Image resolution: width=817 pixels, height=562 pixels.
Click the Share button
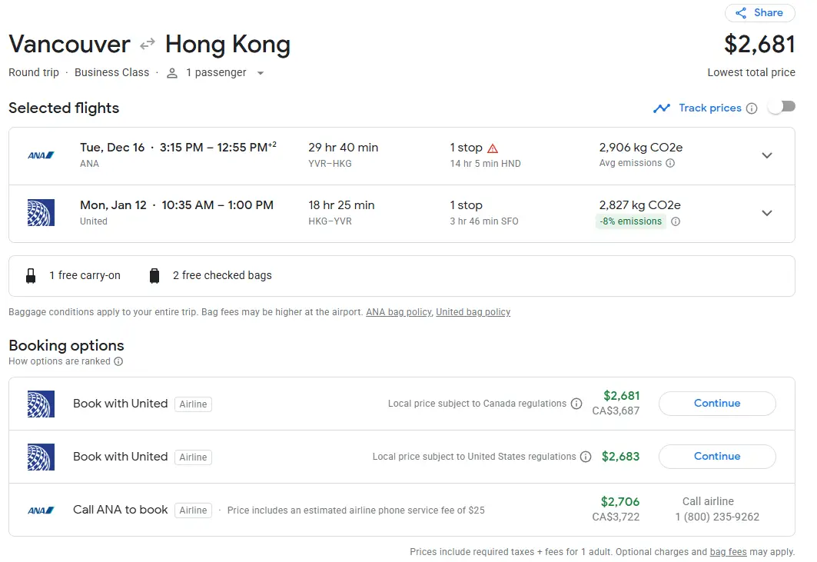(759, 12)
